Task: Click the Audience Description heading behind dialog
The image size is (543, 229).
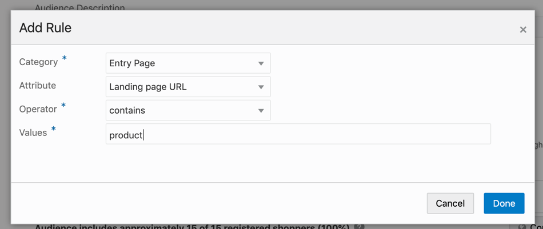Action: click(x=79, y=7)
